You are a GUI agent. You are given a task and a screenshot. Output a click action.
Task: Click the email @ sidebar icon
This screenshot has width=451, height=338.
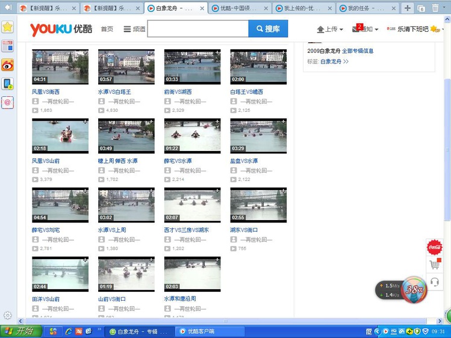(x=7, y=102)
